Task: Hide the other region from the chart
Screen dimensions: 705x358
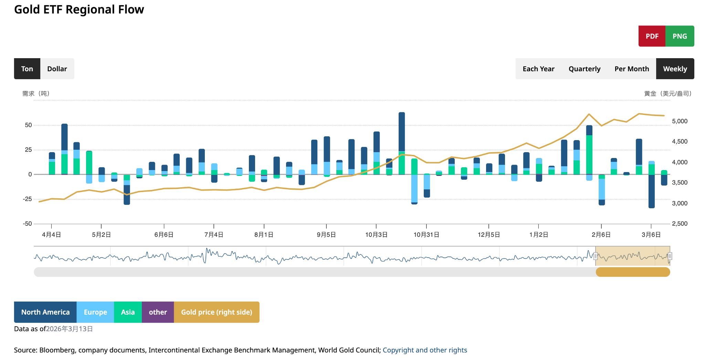Action: (158, 312)
